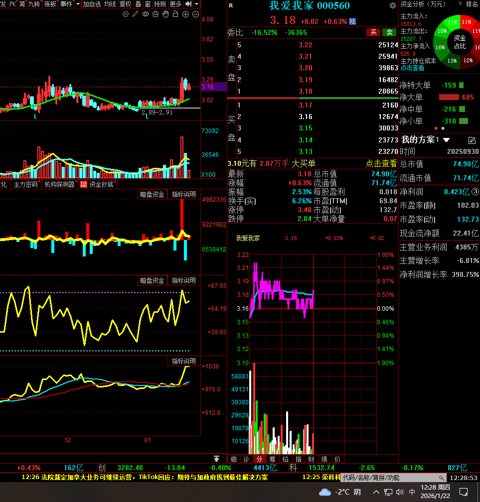Screen dimensions: 480x502
Task: Open the notification center icon in taskbar
Action: (x=464, y=492)
